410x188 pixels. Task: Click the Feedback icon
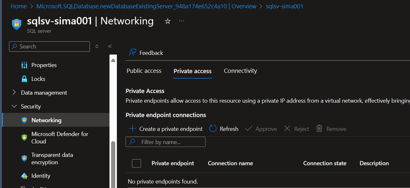(x=132, y=53)
